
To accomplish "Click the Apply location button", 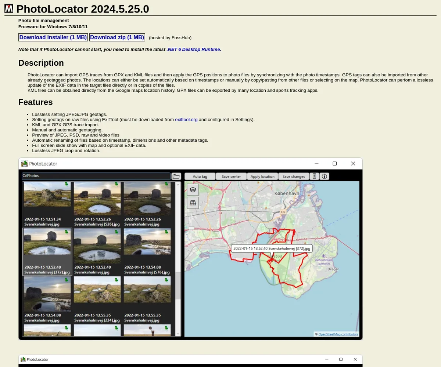I will 262,177.
